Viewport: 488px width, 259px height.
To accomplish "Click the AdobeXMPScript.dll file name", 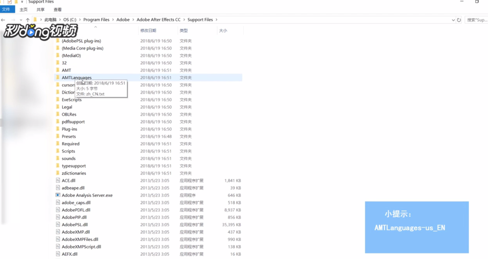I will pos(81,247).
